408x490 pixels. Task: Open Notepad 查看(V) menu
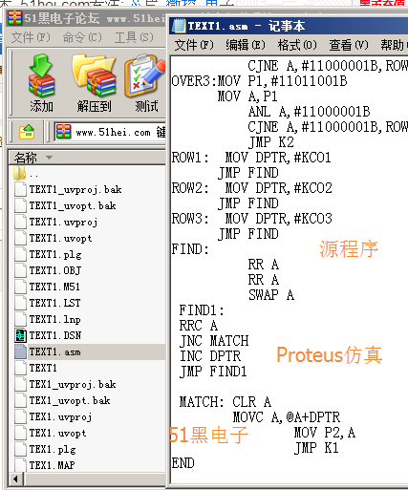coord(349,45)
